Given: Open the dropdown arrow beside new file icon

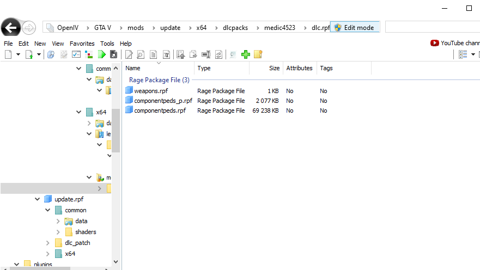Looking at the screenshot, I should [x=18, y=54].
